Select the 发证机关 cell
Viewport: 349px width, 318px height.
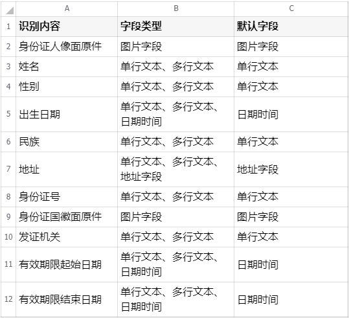pos(67,237)
